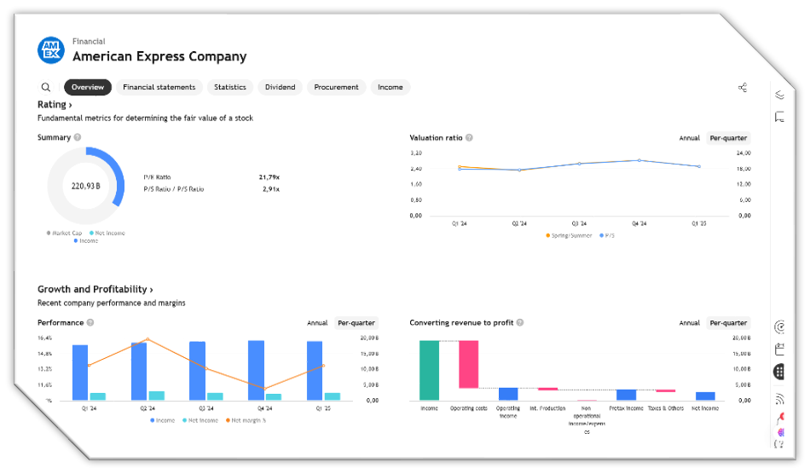Click the P/E Ratio 21,79x value

coord(269,177)
